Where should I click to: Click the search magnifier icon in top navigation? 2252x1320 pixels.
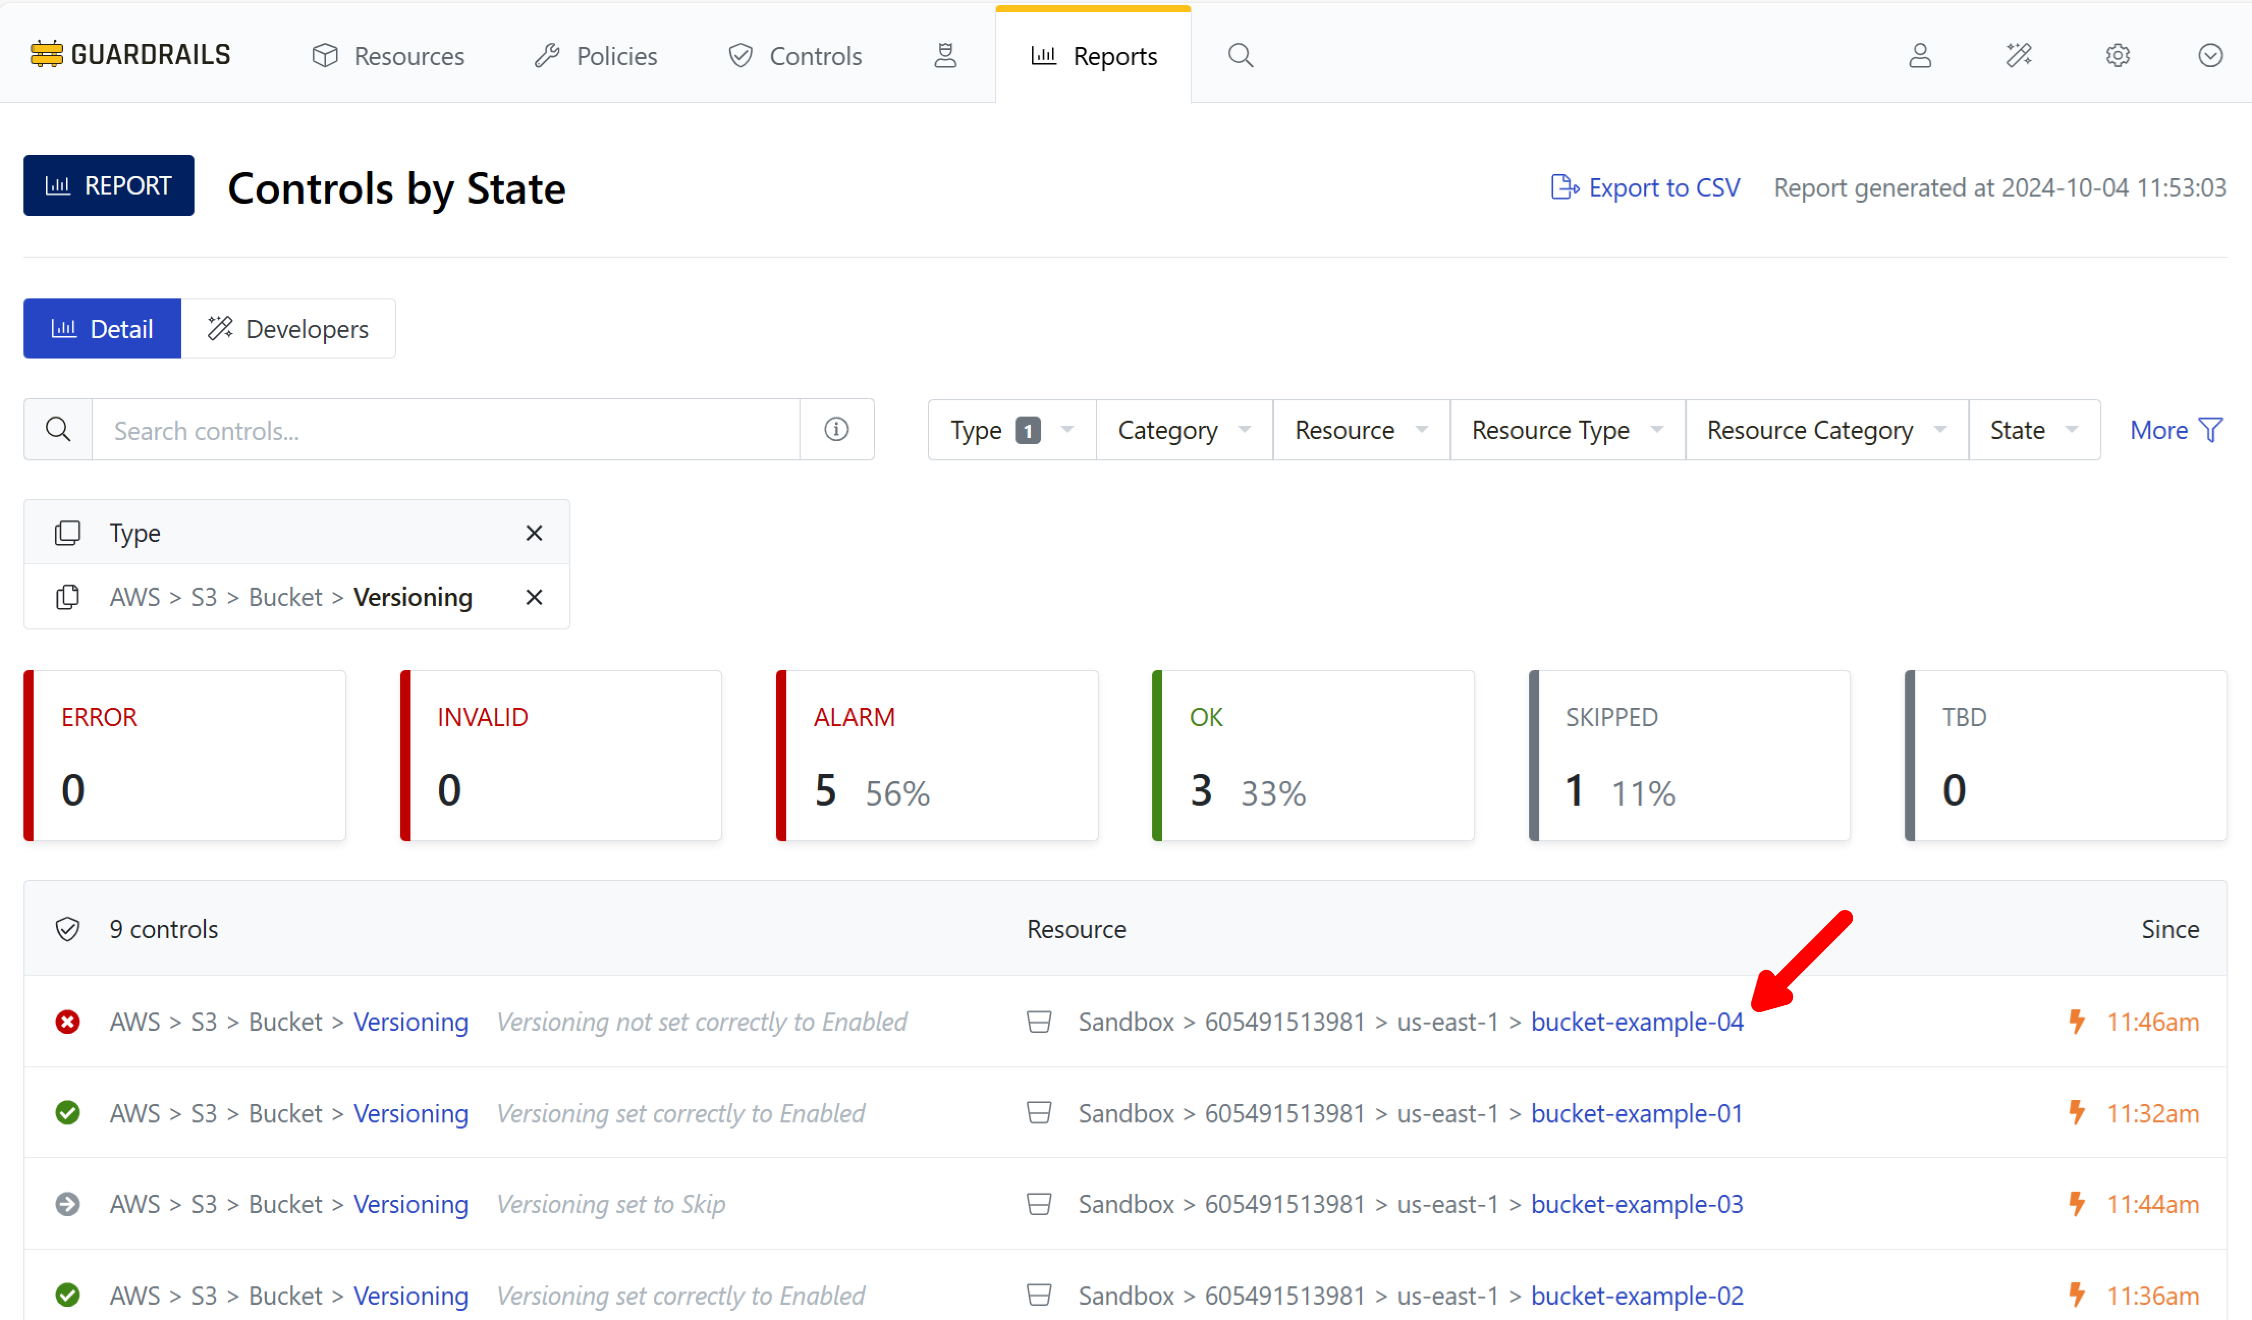tap(1240, 56)
